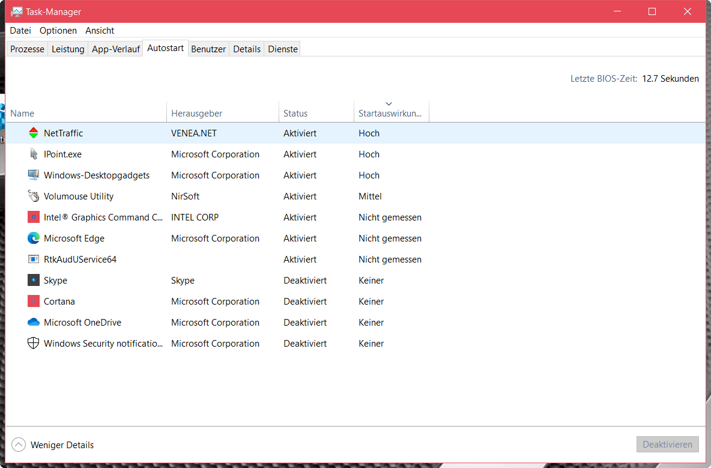Click the NetTraffic red-green arrow icon

point(33,133)
